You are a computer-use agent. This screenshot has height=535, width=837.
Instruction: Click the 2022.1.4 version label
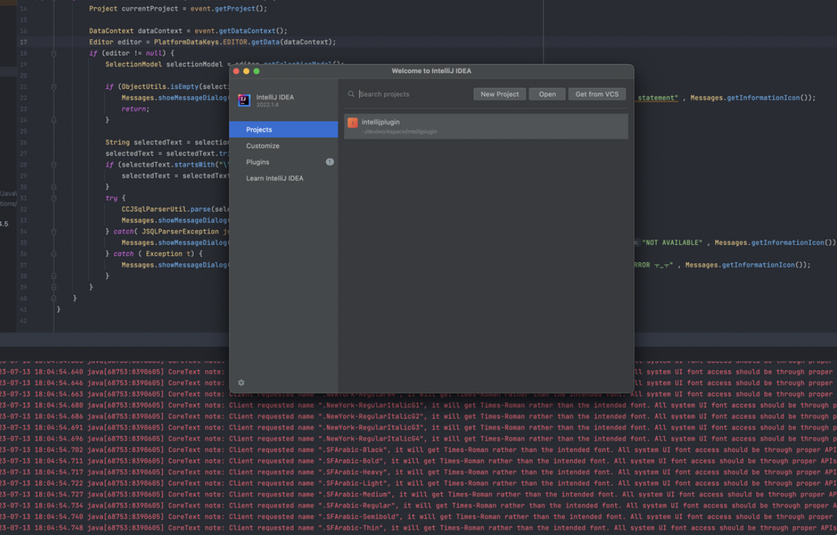[267, 105]
